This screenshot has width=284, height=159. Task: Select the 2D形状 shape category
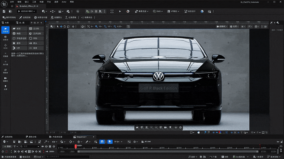pyautogui.click(x=5, y=30)
